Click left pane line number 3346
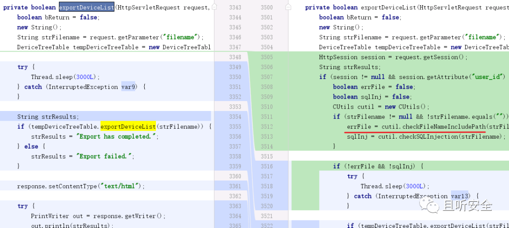Image resolution: width=509 pixels, height=228 pixels. (x=235, y=37)
